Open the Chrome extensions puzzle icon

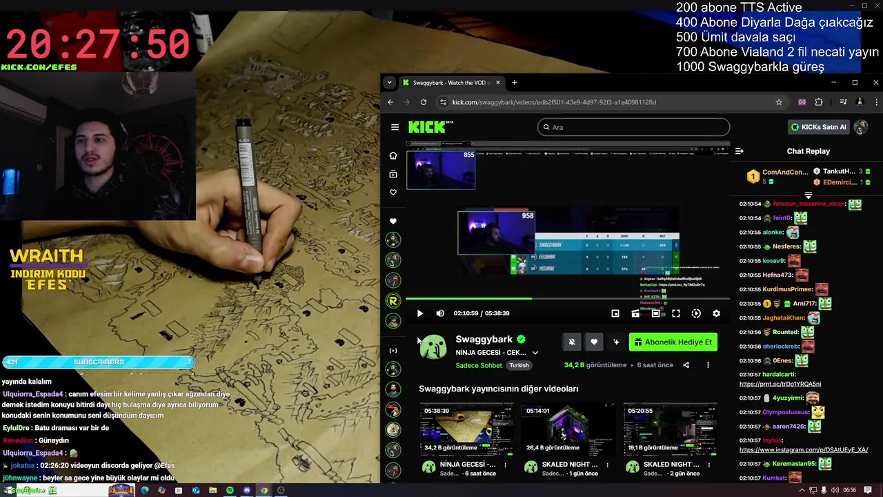pos(819,102)
